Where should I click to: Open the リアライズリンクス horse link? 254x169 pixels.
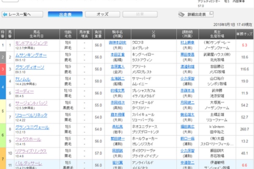point(31,150)
